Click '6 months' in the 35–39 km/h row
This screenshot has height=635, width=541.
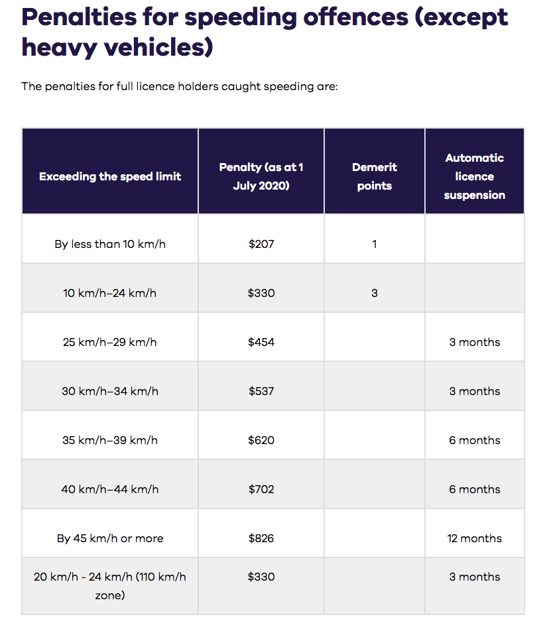click(475, 440)
